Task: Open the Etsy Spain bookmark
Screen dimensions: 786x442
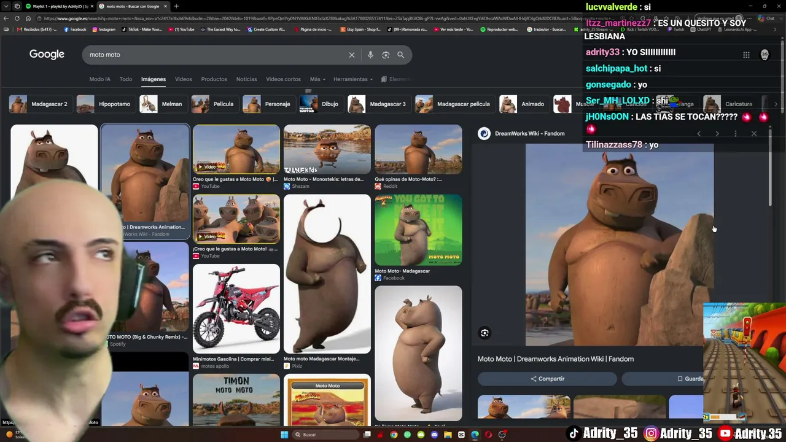Action: (x=361, y=29)
